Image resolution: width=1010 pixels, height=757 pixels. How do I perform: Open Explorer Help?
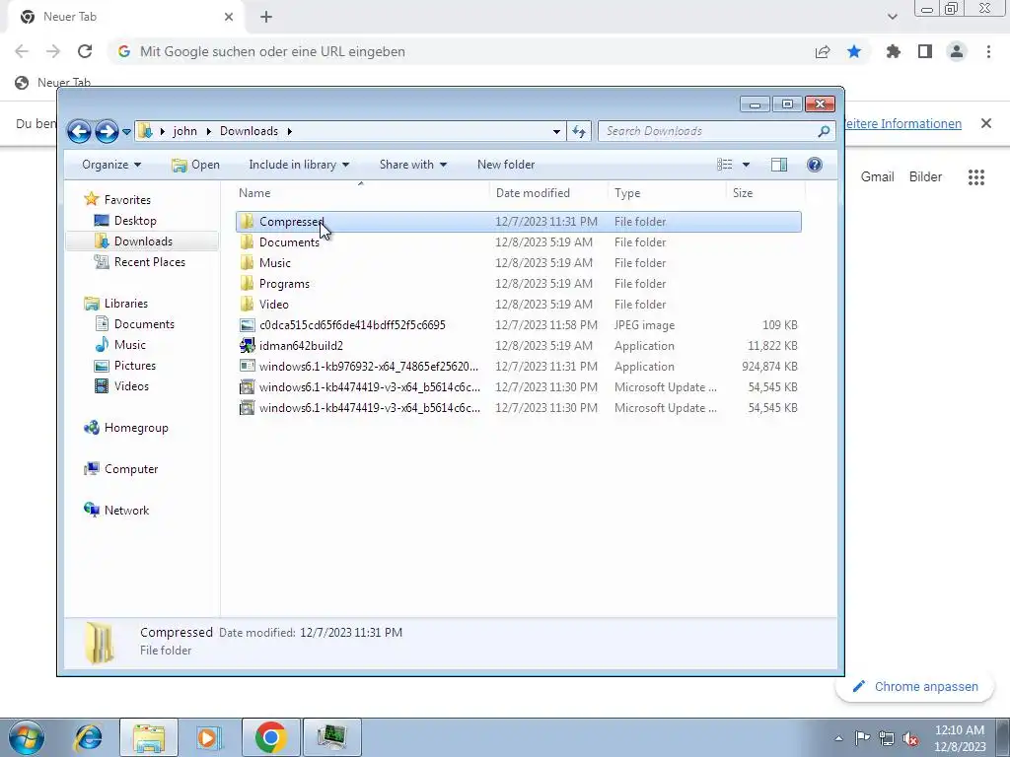pyautogui.click(x=814, y=165)
